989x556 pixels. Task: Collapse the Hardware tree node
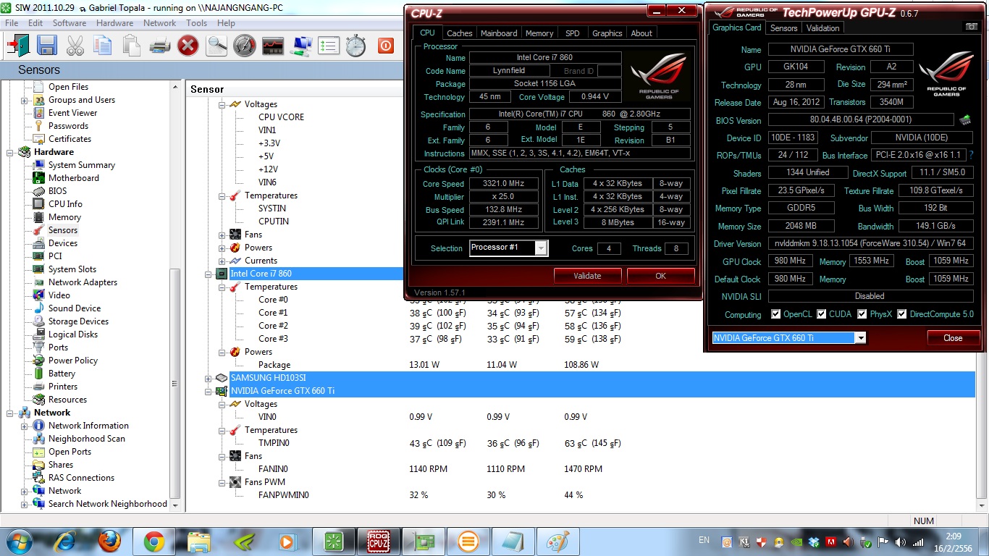point(11,152)
